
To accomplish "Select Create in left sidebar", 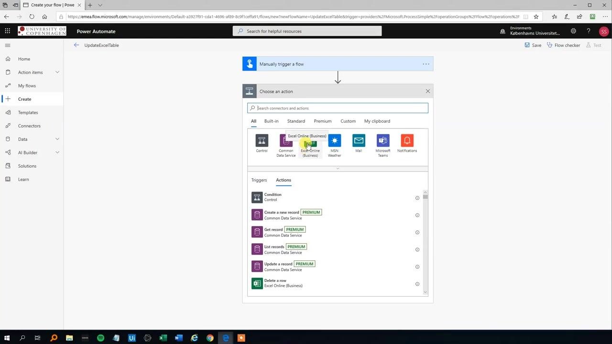I will tap(24, 99).
